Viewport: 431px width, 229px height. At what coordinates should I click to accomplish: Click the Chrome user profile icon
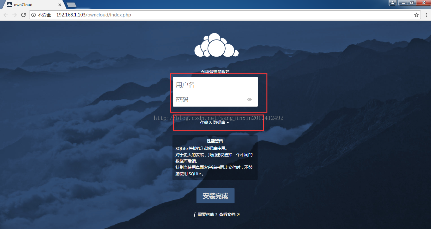[x=393, y=3]
